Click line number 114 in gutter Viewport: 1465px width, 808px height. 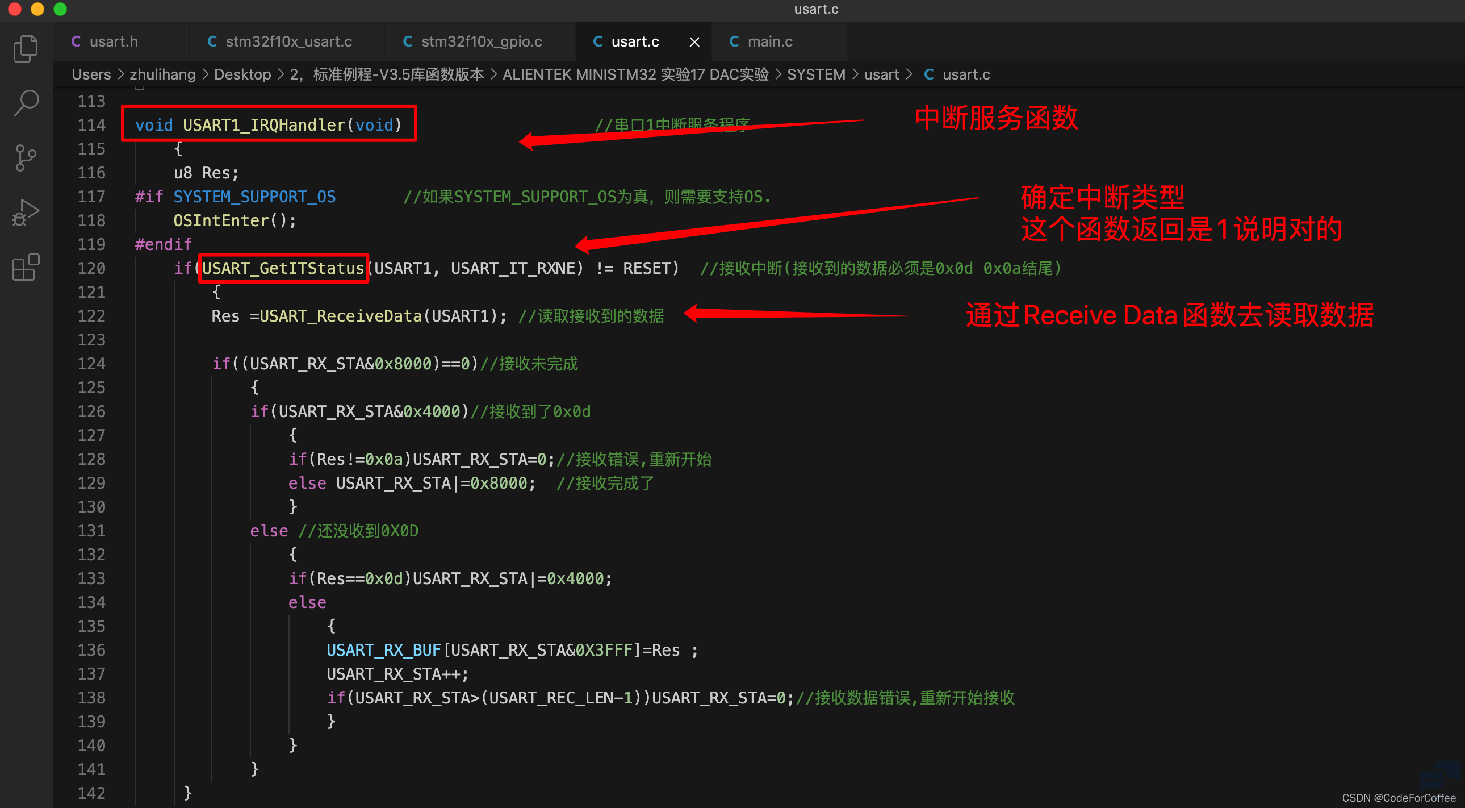(x=91, y=124)
